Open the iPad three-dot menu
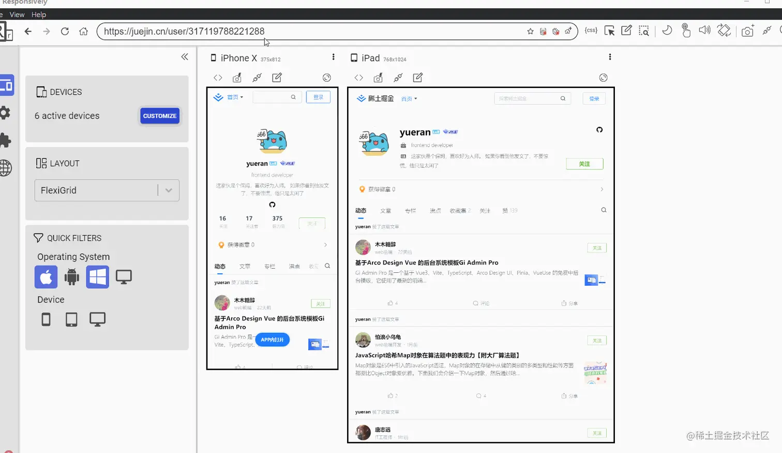This screenshot has height=453, width=782. coord(610,57)
